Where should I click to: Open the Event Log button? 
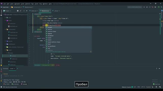(156, 84)
